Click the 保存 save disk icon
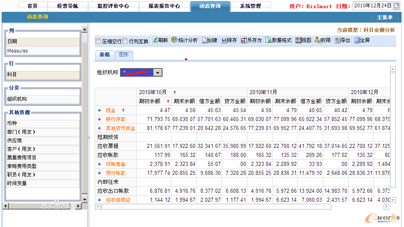 coord(224,40)
